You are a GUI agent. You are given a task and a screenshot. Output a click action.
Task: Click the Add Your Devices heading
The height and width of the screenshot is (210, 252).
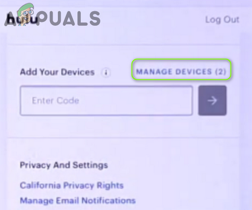pos(57,72)
